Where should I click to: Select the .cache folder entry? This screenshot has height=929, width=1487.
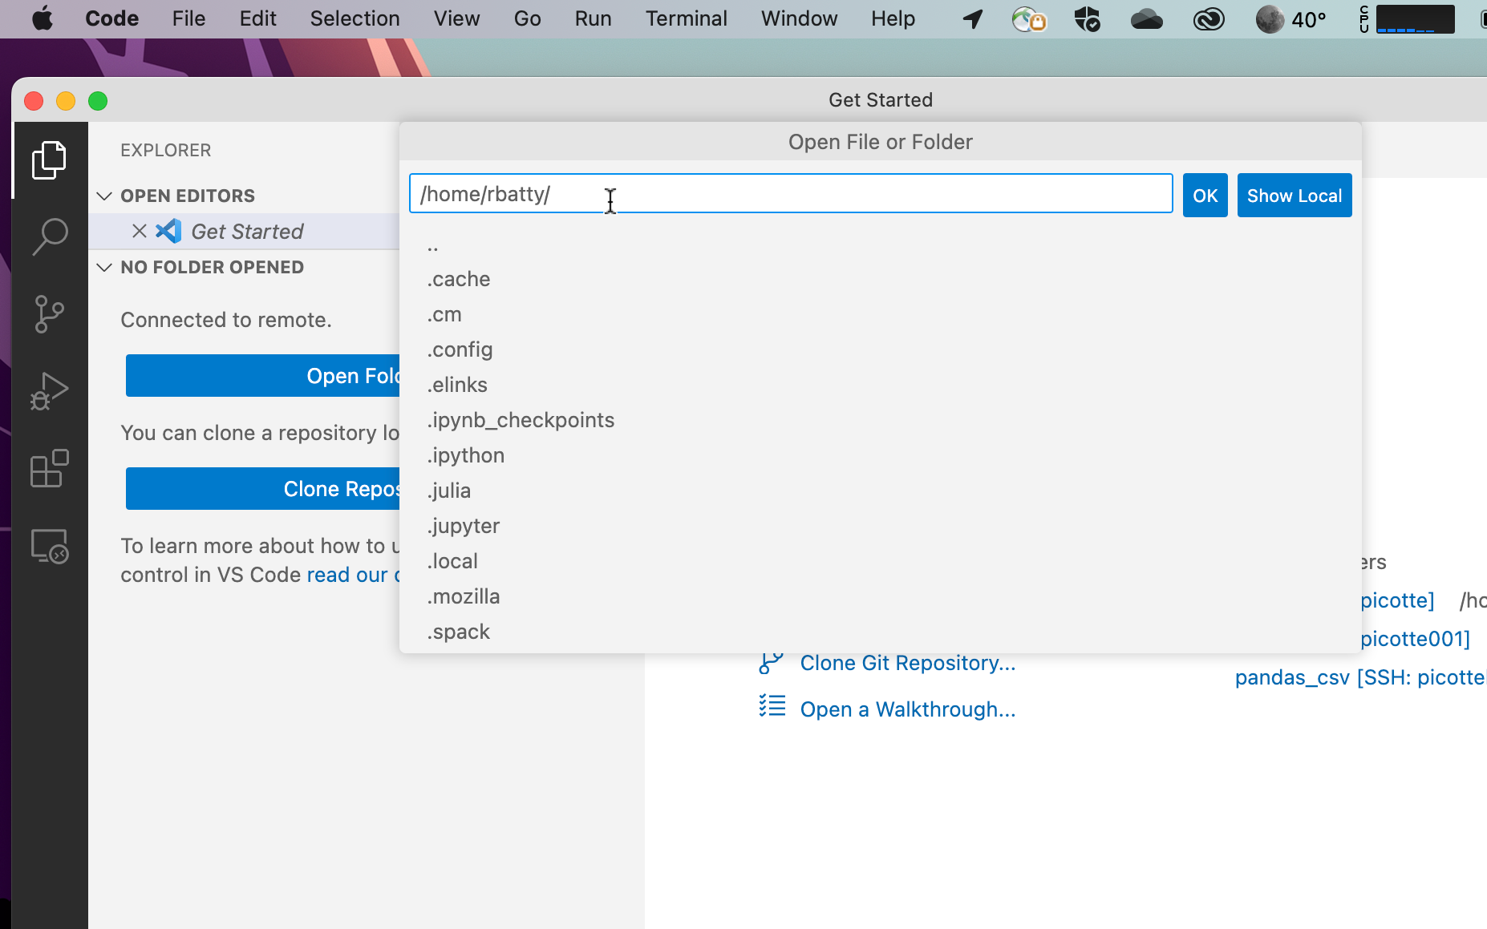coord(880,279)
